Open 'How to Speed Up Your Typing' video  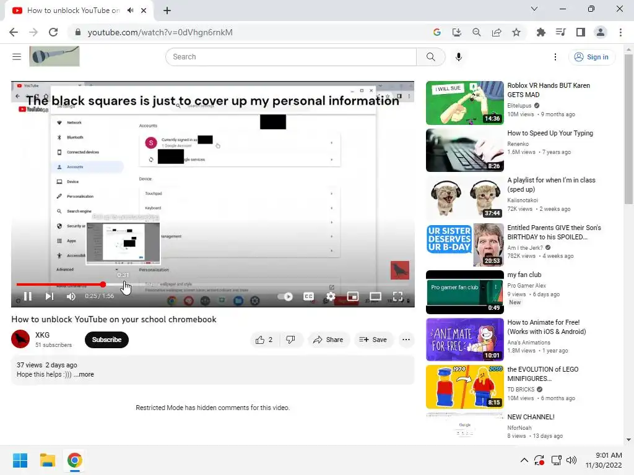[550, 134]
